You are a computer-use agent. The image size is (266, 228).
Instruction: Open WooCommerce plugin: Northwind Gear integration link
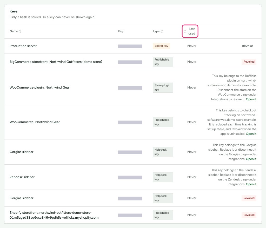tap(251, 99)
